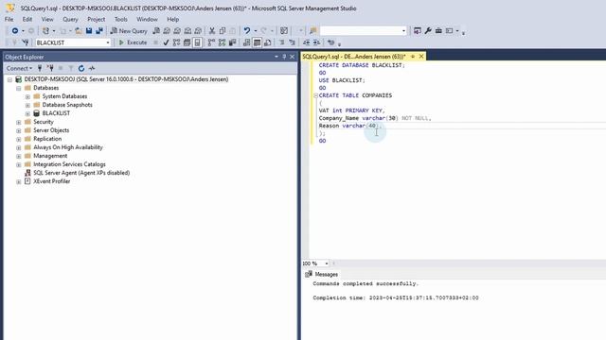This screenshot has height=340, width=606.
Task: Toggle IntelliSense Enabled button
Action: tap(197, 42)
